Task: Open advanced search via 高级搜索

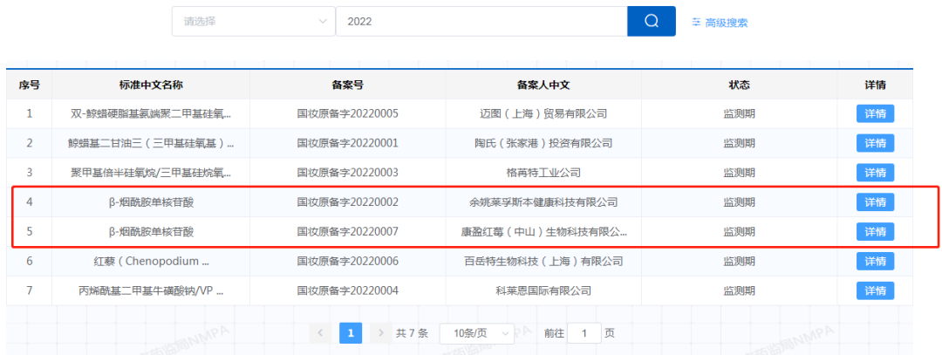Action: pyautogui.click(x=720, y=23)
